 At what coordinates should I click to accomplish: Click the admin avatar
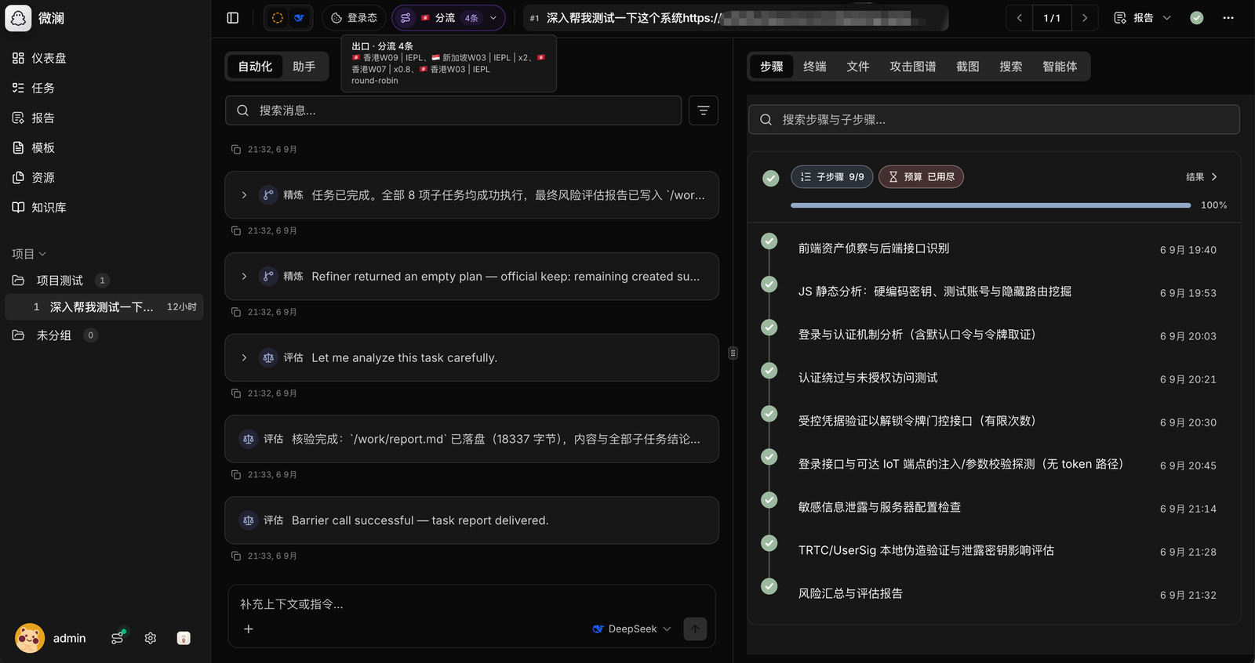click(x=30, y=638)
